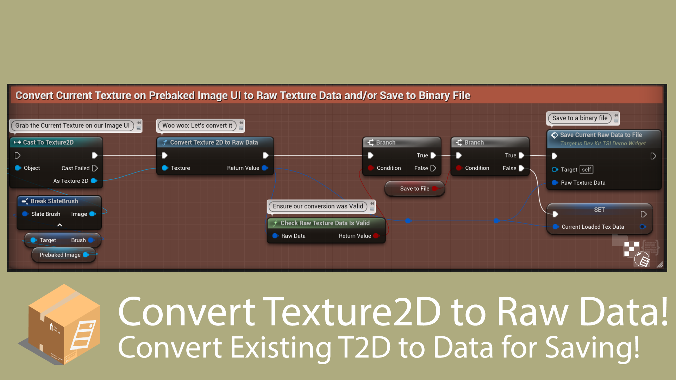Image resolution: width=676 pixels, height=380 pixels.
Task: Click the f icon on Check Raw Texture Data Is Valid
Action: [275, 223]
